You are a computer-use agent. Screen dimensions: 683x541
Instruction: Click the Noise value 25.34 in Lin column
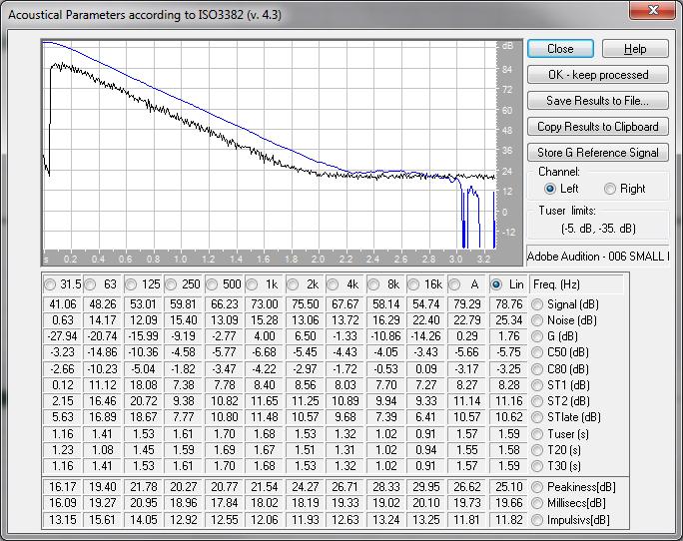point(509,320)
